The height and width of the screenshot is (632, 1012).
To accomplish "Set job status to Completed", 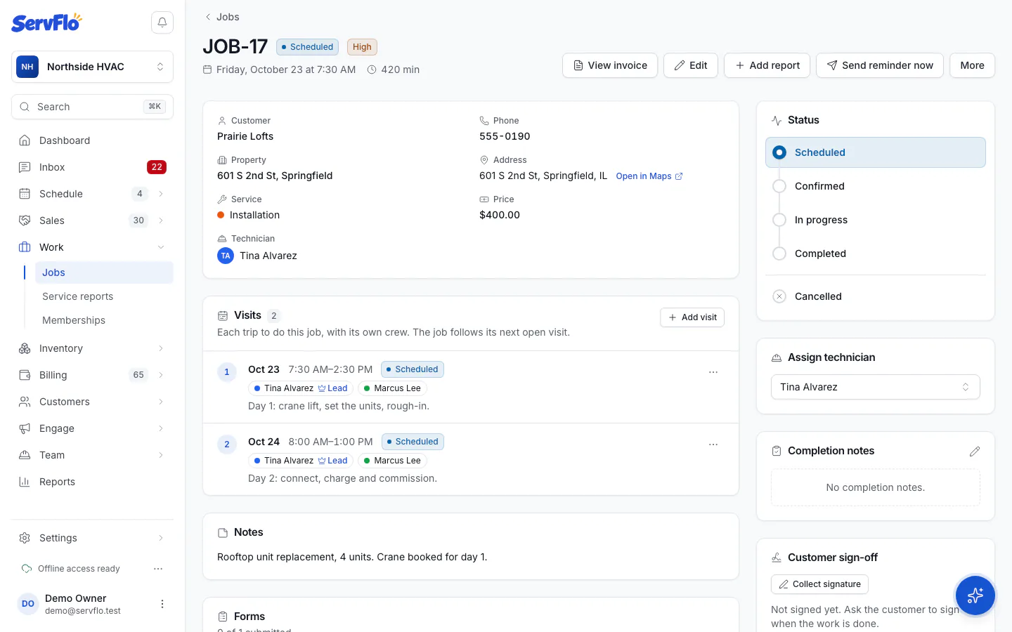I will click(x=876, y=254).
